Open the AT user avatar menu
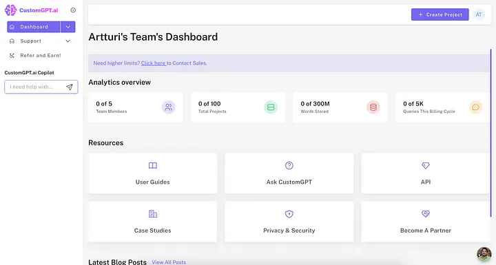The width and height of the screenshot is (496, 265). point(479,14)
